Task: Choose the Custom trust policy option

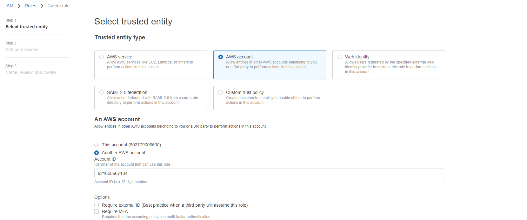Action: click(x=221, y=92)
